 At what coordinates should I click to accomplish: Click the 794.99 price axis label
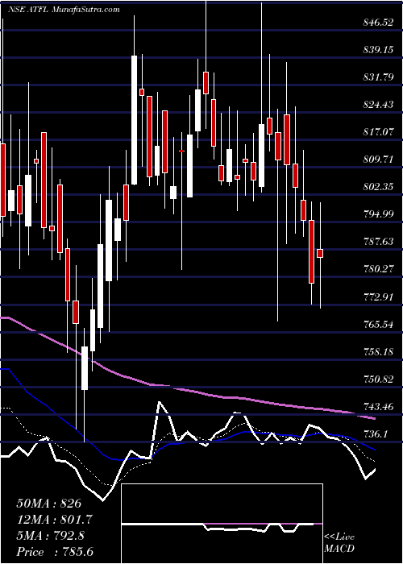click(378, 214)
